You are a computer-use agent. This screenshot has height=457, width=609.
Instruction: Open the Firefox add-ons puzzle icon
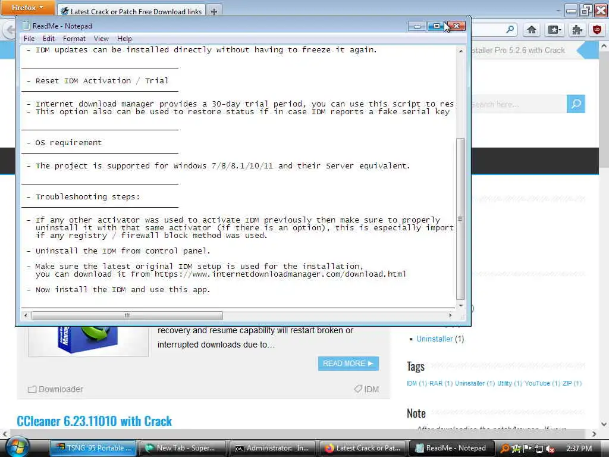point(577,30)
